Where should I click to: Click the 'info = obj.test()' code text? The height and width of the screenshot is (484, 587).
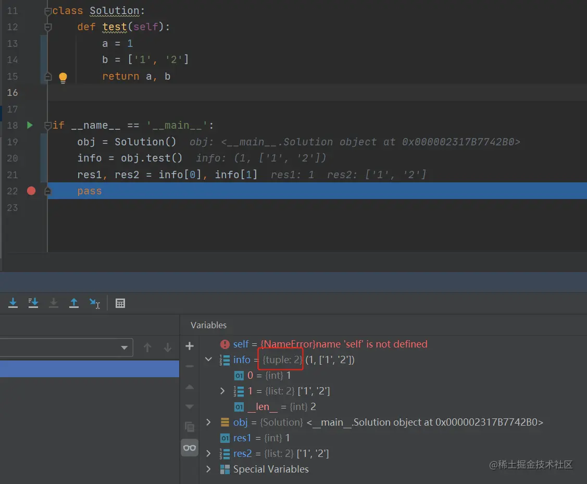click(x=130, y=158)
